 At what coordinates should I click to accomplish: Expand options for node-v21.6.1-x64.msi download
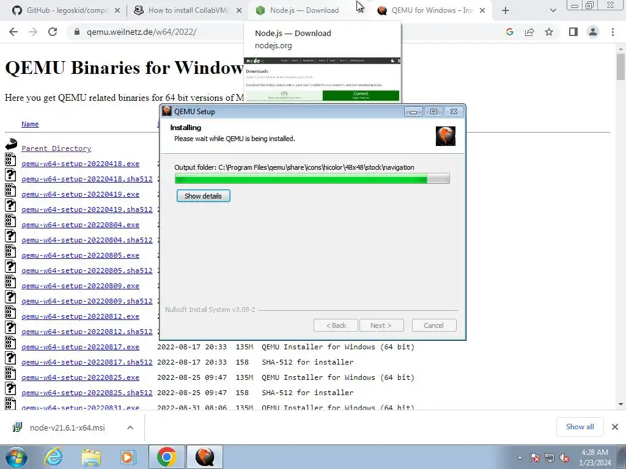(130, 427)
